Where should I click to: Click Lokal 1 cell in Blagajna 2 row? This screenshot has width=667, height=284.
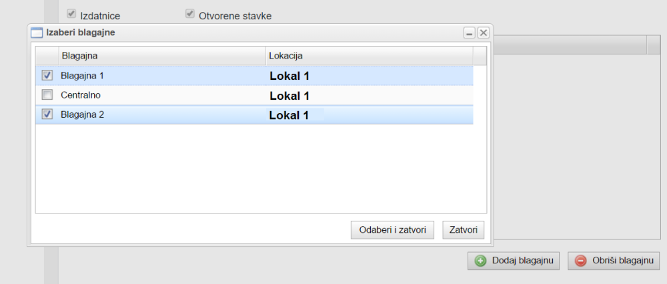[x=289, y=115]
